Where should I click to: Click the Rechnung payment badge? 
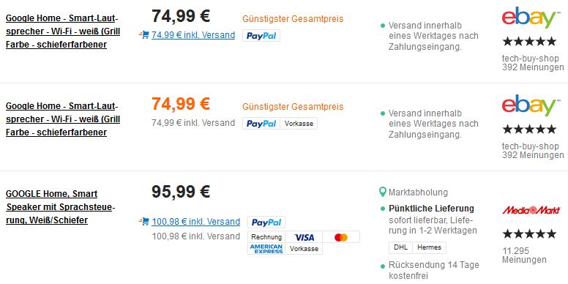(x=266, y=237)
